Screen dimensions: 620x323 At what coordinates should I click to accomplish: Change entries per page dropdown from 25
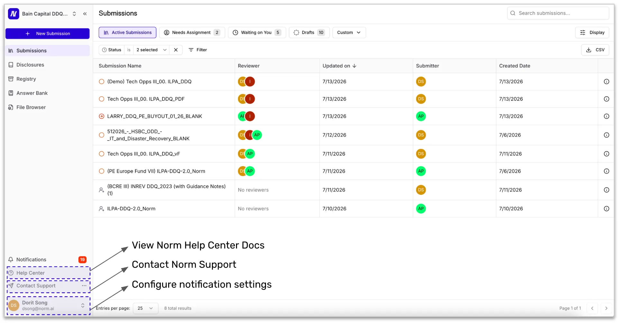(x=145, y=308)
